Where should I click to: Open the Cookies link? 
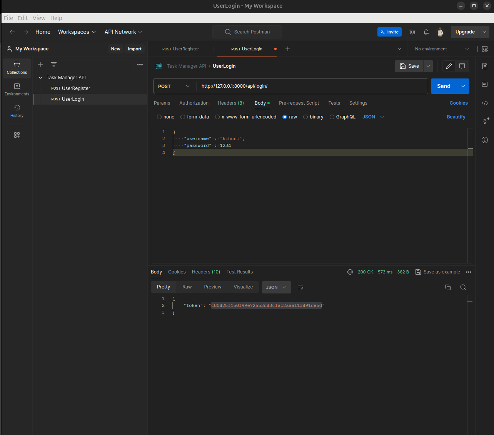pos(459,103)
